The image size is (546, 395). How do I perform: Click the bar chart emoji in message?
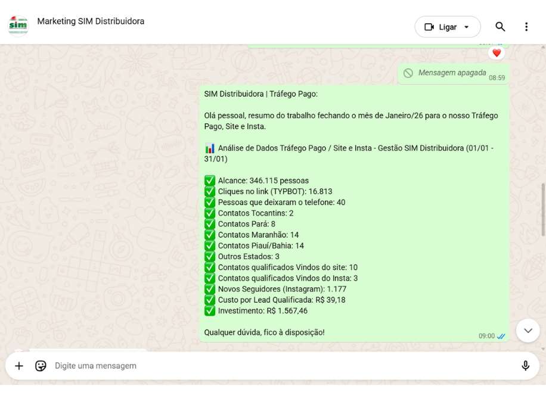(210, 148)
